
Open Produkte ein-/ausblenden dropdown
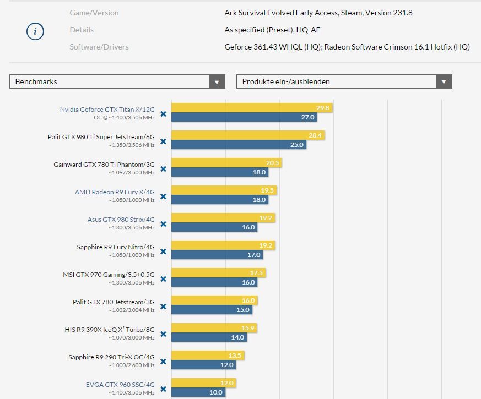tap(344, 81)
